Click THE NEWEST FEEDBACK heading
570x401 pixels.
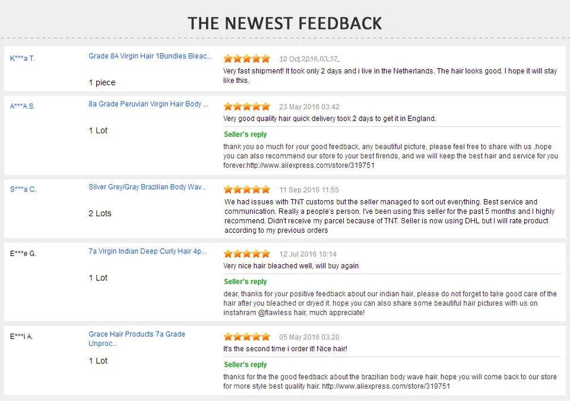pos(284,23)
